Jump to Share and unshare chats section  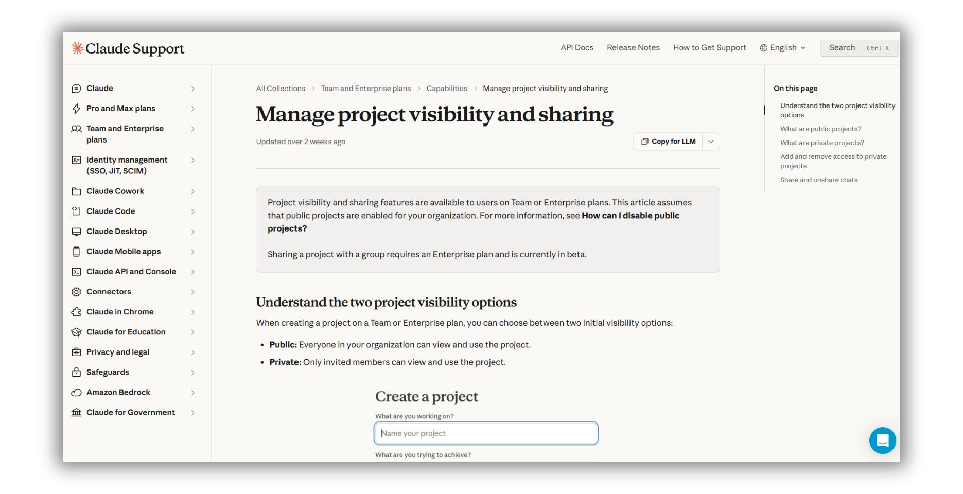pyautogui.click(x=819, y=180)
